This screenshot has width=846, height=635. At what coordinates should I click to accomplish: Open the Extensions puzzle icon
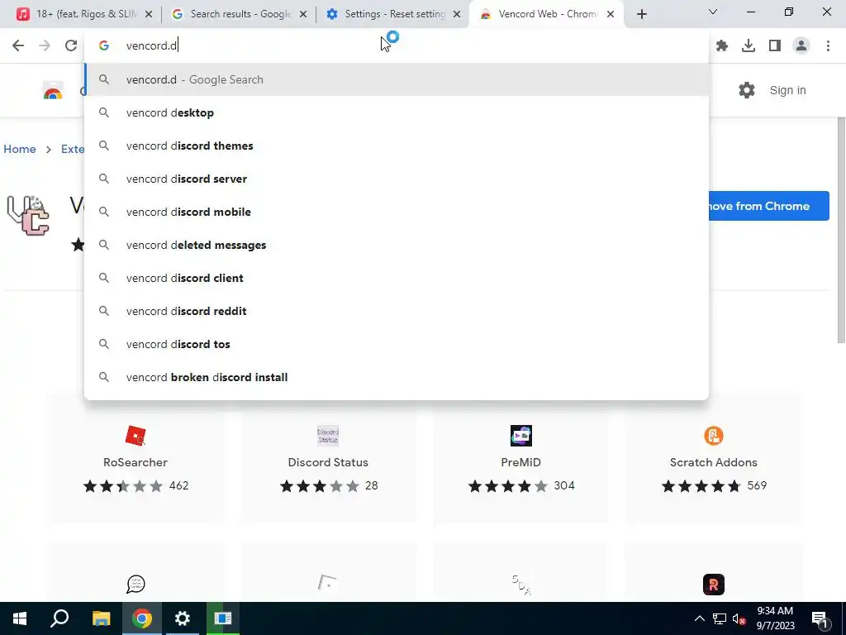722,46
